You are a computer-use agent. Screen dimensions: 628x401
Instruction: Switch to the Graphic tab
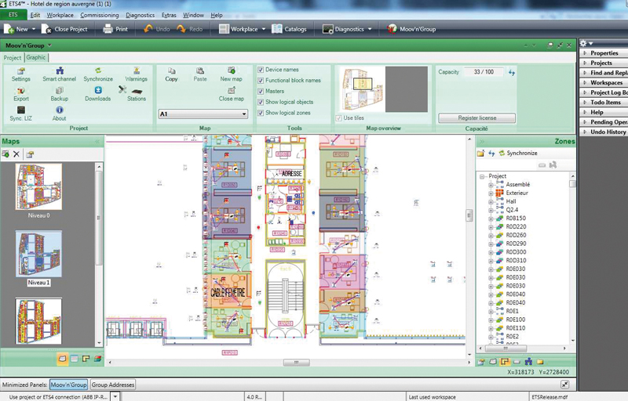pyautogui.click(x=36, y=57)
